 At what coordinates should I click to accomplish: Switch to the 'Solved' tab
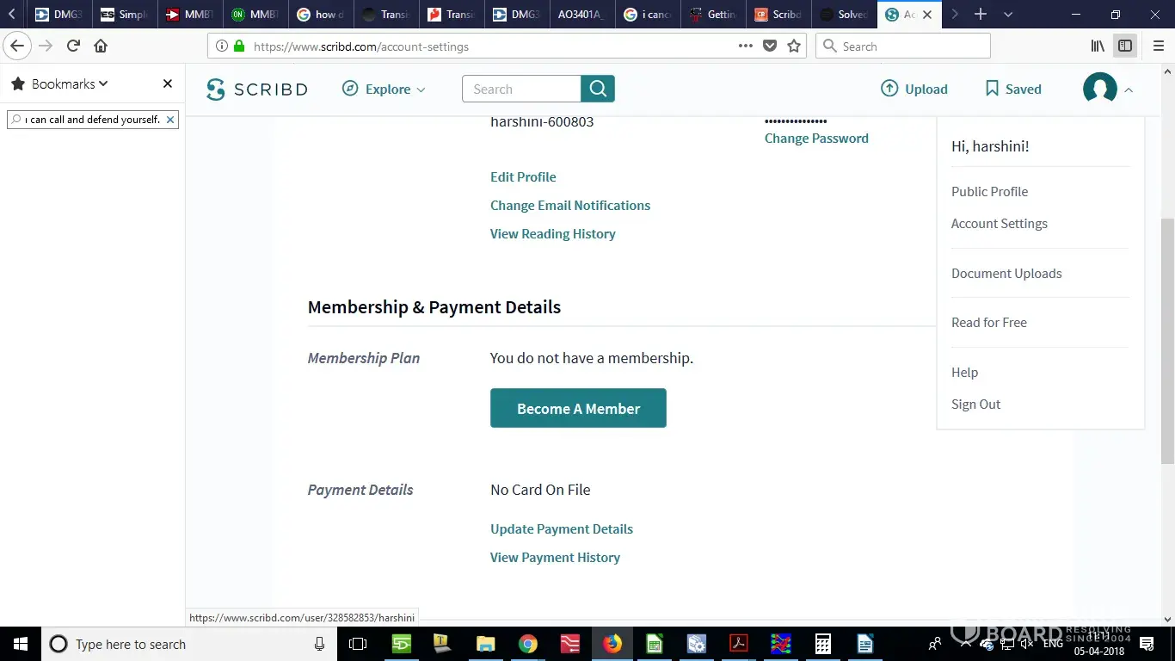coord(844,15)
